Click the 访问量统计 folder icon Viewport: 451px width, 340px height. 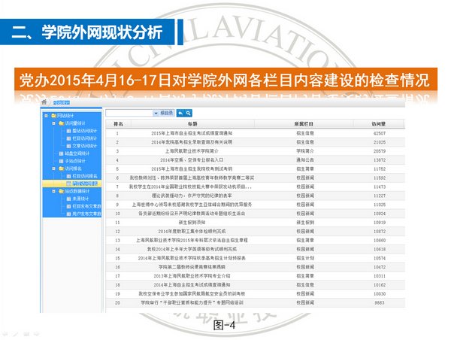tap(60, 123)
